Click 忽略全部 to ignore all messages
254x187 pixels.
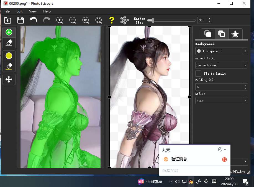pos(170,170)
